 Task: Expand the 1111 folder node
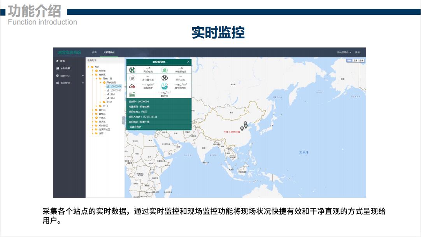click(96, 106)
